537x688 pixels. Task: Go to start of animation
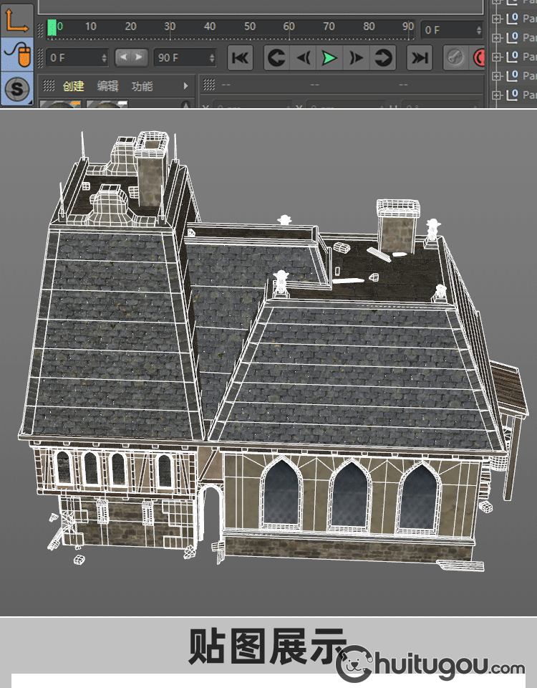point(241,57)
